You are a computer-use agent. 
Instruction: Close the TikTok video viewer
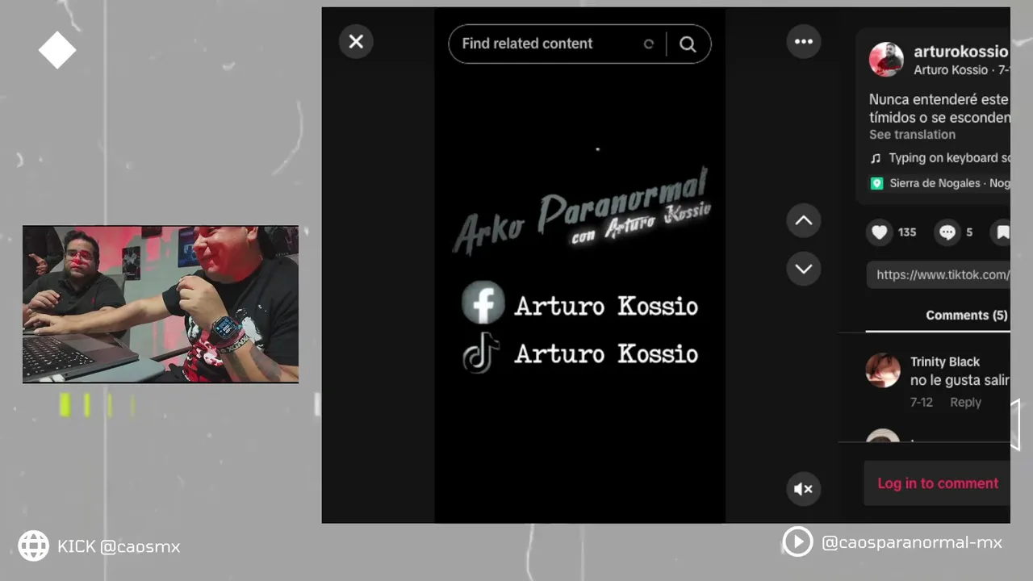point(356,42)
